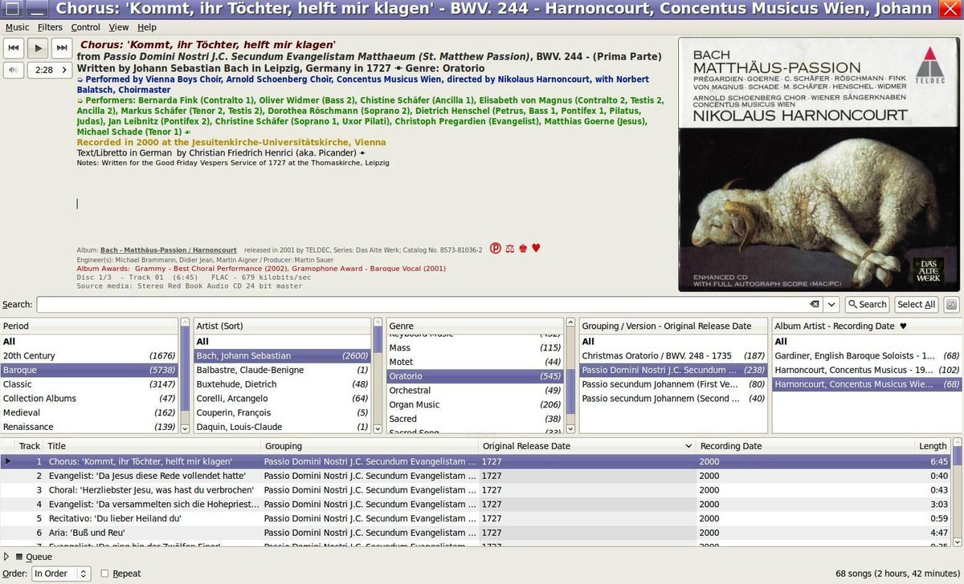
Task: Select '20th Century' in Period pane
Action: 89,356
